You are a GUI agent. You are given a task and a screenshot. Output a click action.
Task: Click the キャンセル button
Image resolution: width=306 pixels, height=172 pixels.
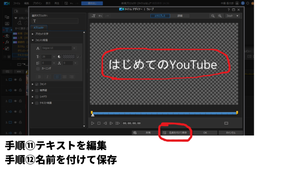231,133
